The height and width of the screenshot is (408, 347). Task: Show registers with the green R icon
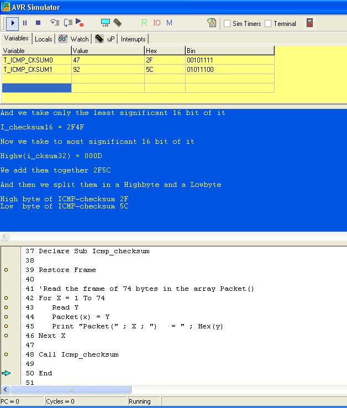click(144, 23)
